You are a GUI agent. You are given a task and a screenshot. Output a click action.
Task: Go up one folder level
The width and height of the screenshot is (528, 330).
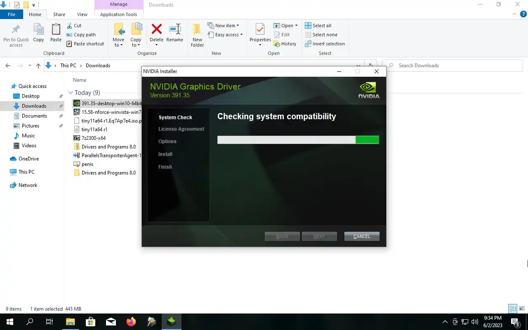(38, 66)
